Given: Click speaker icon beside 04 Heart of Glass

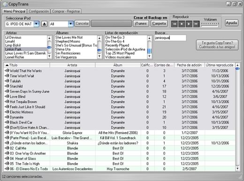Looking at the screenshot, I should pyautogui.click(x=7, y=159).
